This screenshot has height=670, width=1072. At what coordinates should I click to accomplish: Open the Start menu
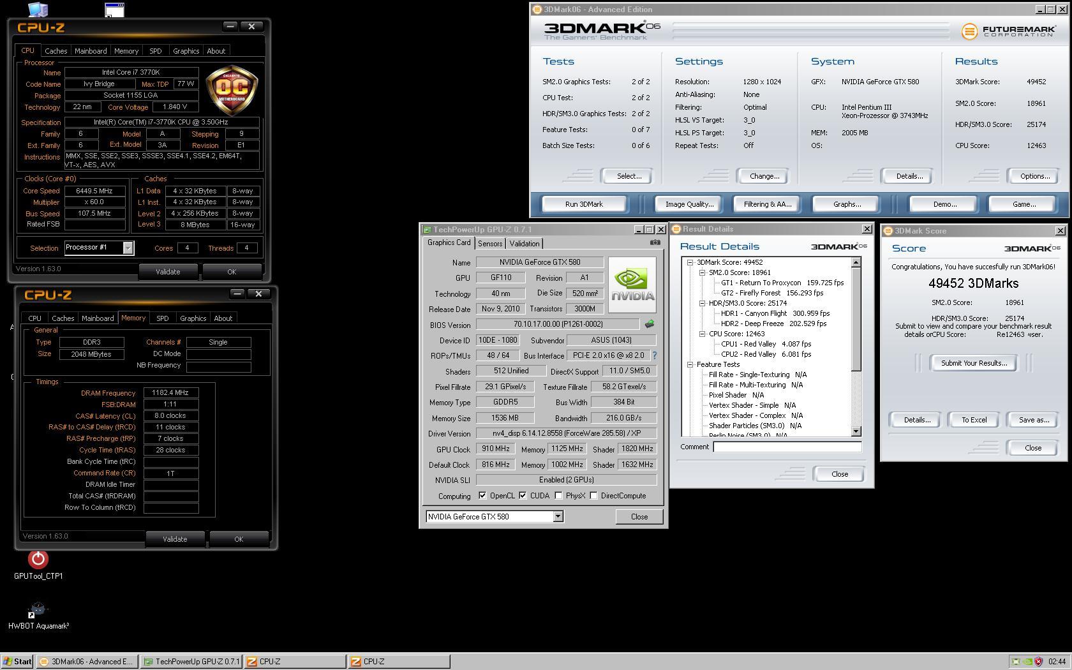(17, 662)
